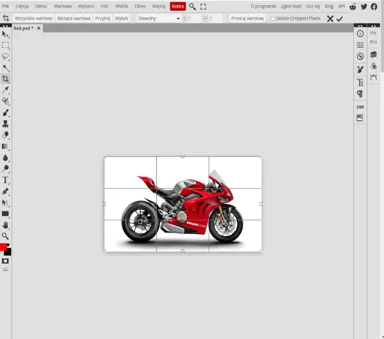Select the Path Selection tool
Image resolution: width=384 pixels, height=339 pixels.
(5, 203)
